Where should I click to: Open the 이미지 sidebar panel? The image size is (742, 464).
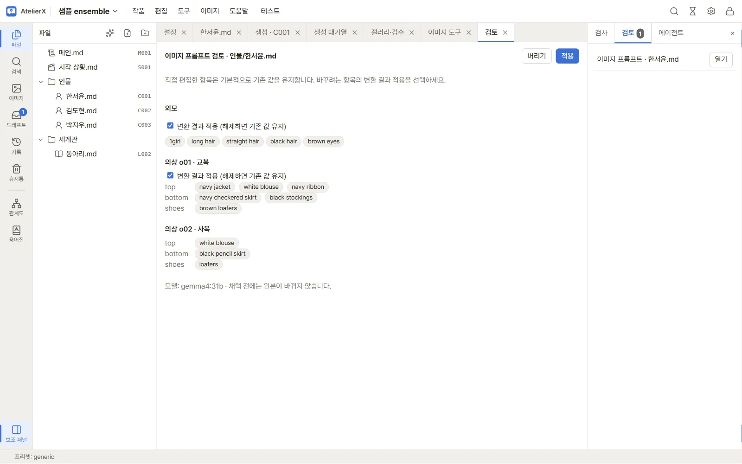(16, 92)
